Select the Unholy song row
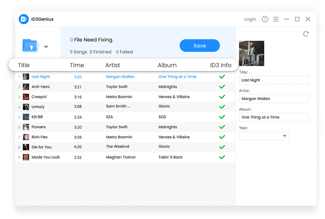This screenshot has height=219, width=325. coord(125,107)
